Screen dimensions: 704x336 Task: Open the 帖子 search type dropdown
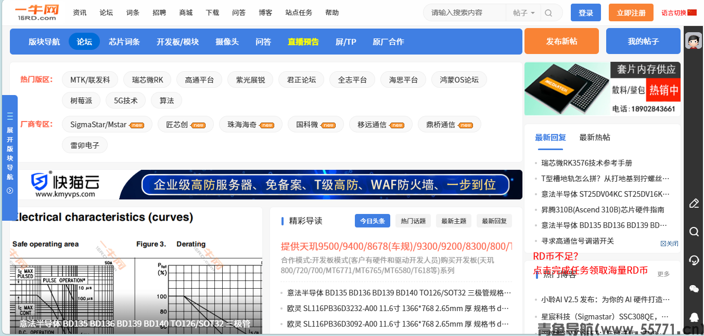(523, 13)
